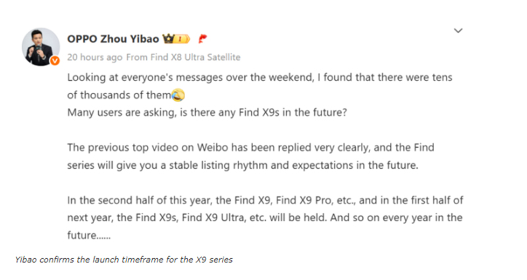Click the word 'From' before device name

pos(137,57)
